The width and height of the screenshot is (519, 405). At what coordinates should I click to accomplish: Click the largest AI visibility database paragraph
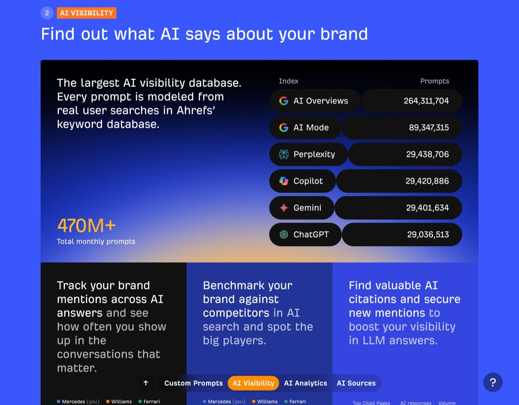(x=149, y=103)
